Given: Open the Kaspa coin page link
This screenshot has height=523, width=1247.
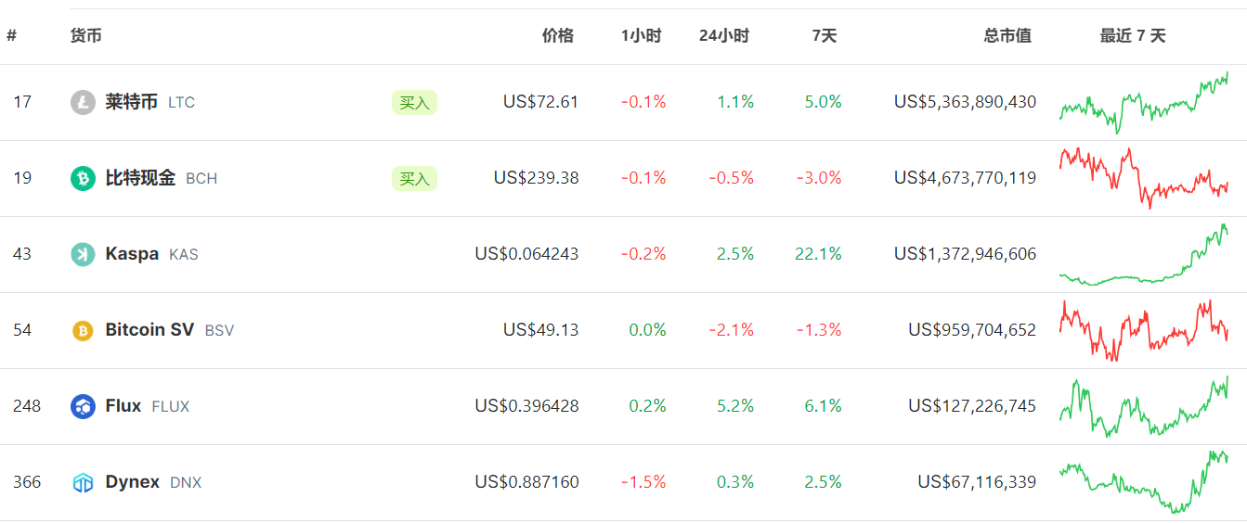Looking at the screenshot, I should click(132, 254).
